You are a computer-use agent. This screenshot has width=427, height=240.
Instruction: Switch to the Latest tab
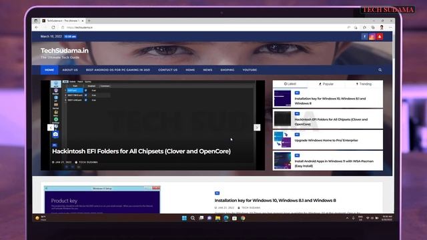[x=290, y=84]
